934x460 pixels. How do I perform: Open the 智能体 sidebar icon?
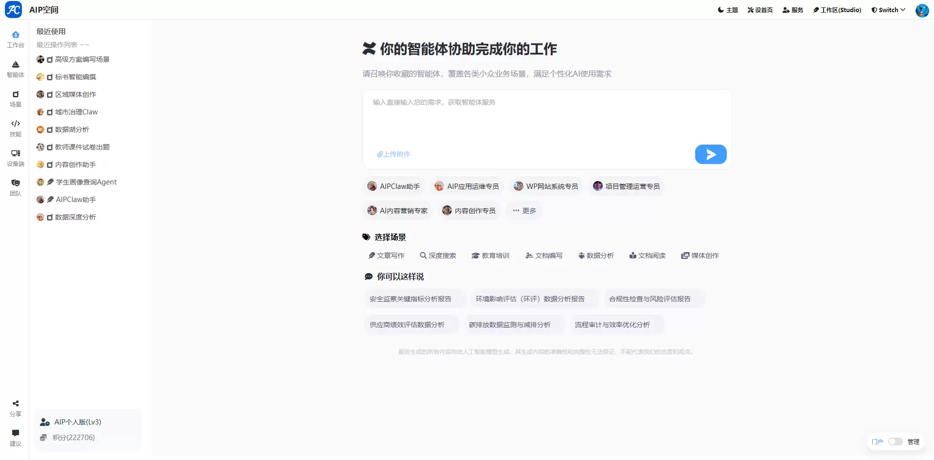(x=16, y=69)
